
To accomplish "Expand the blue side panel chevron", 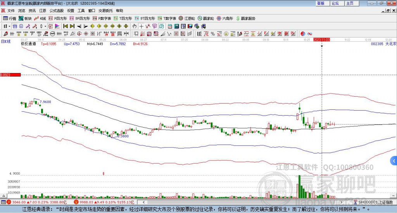I will [394, 160].
